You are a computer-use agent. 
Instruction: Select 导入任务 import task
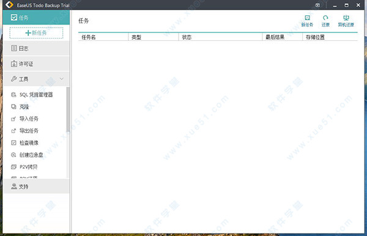25,119
